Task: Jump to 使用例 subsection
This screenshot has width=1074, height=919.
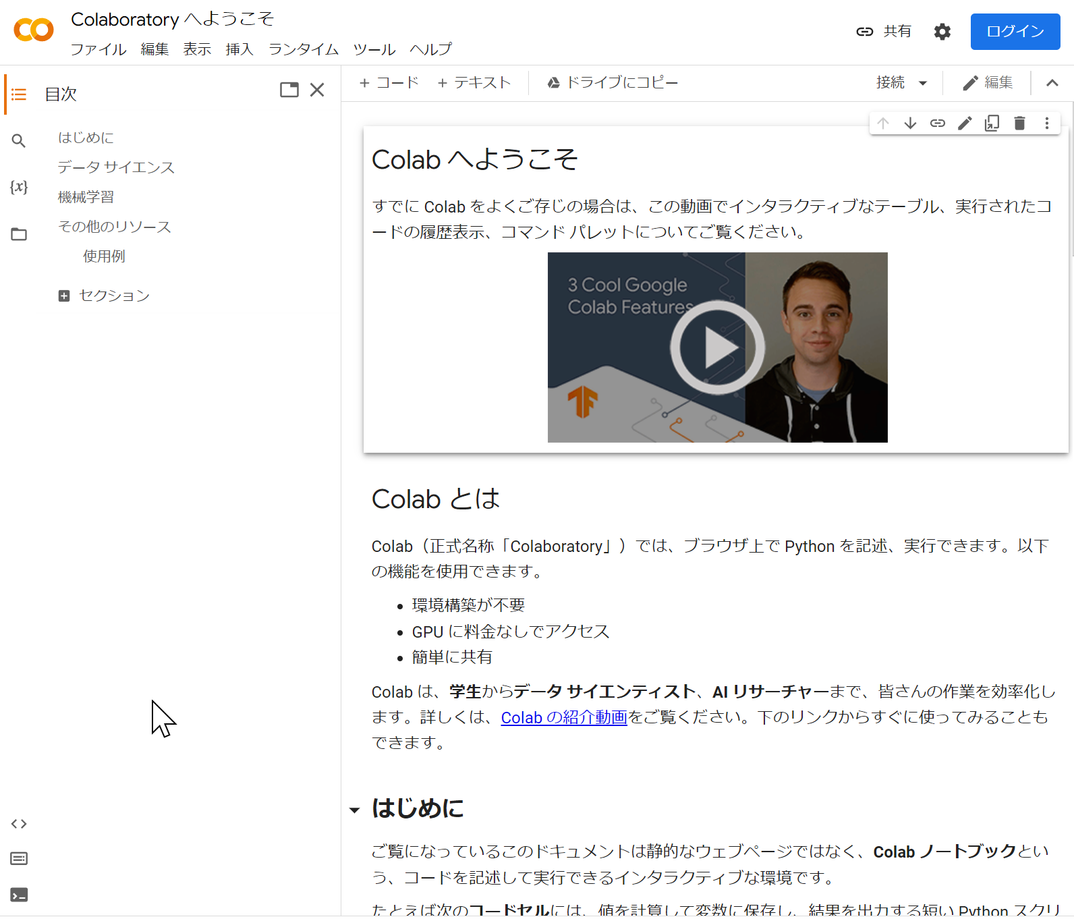Action: tap(104, 256)
